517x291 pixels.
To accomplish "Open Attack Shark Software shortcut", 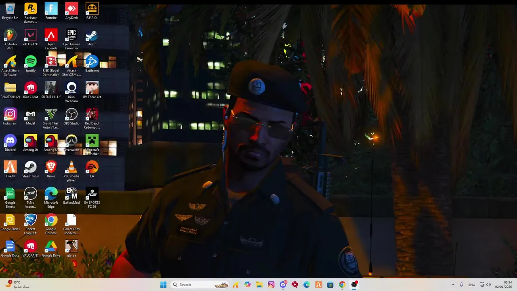I will 10,66.
